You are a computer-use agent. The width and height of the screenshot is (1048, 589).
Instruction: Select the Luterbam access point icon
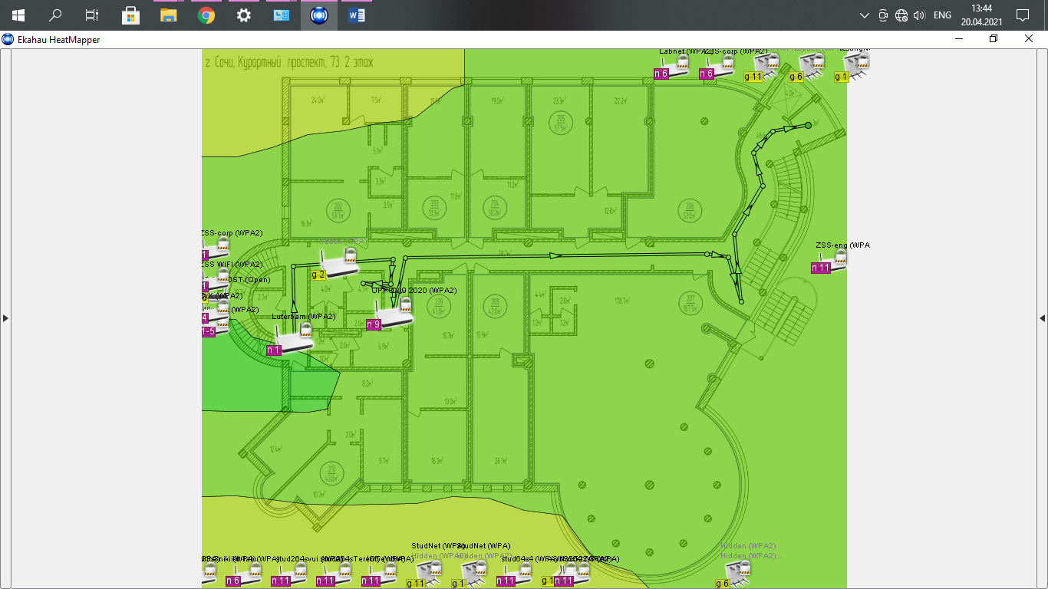coord(295,337)
